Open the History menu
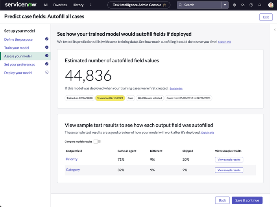 pyautogui.click(x=78, y=5)
